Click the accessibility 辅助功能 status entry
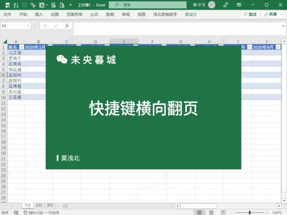Image resolution: width=287 pixels, height=215 pixels. (41, 212)
